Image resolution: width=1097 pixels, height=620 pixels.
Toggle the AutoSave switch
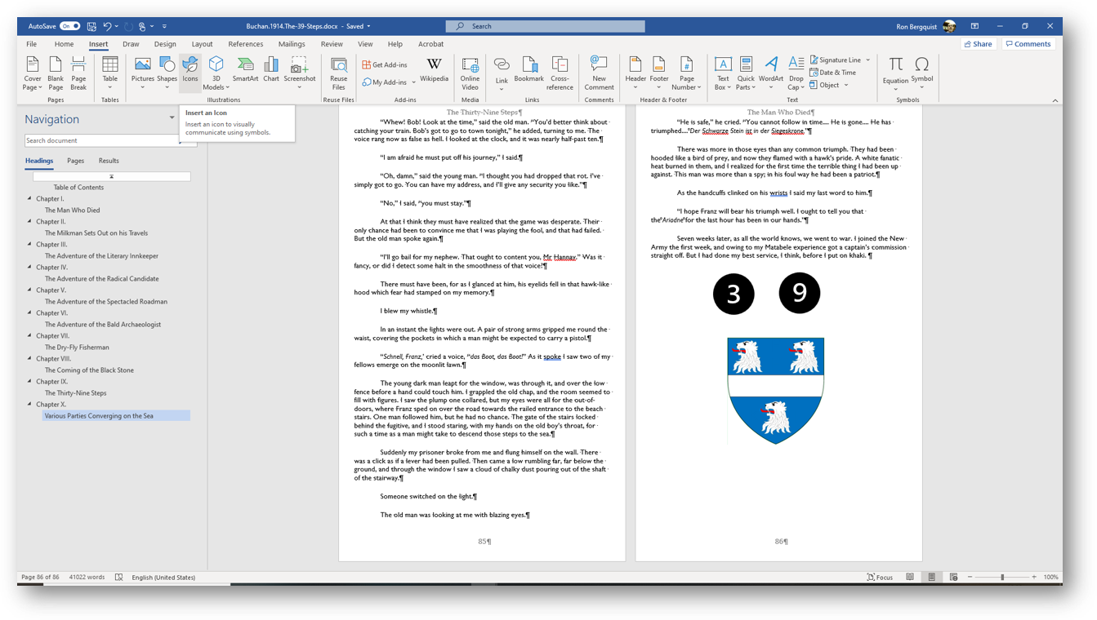click(x=69, y=26)
